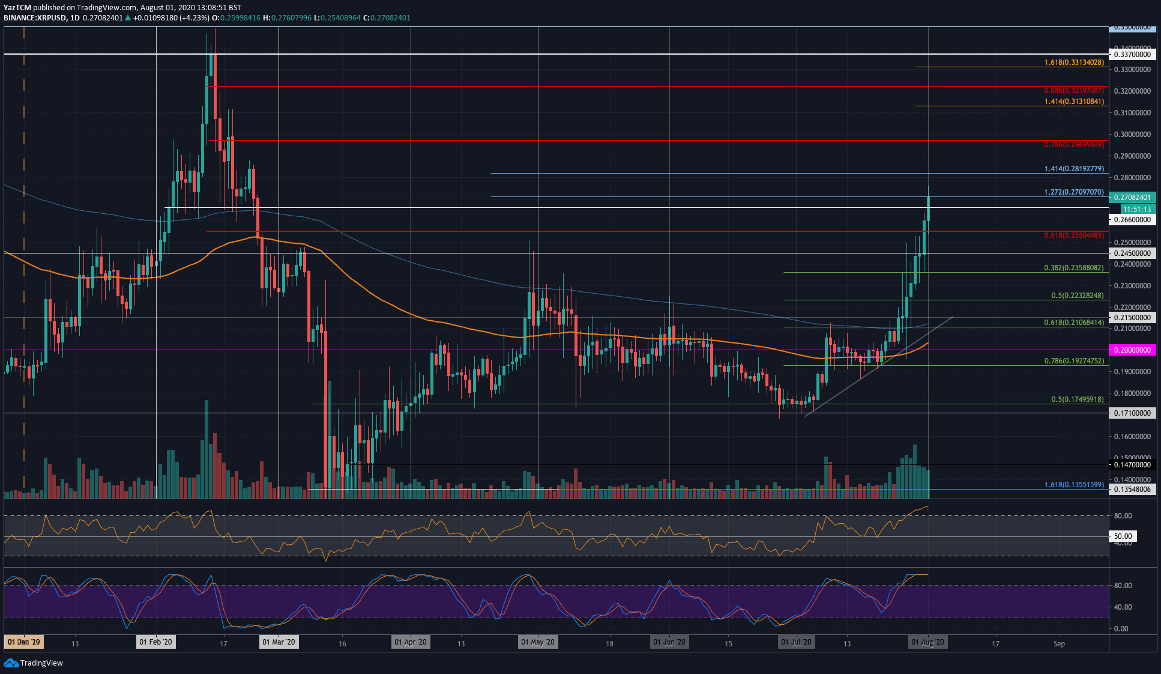Click the RSI 50.00 level label
Viewport: 1161px width, 674px height.
(1123, 536)
